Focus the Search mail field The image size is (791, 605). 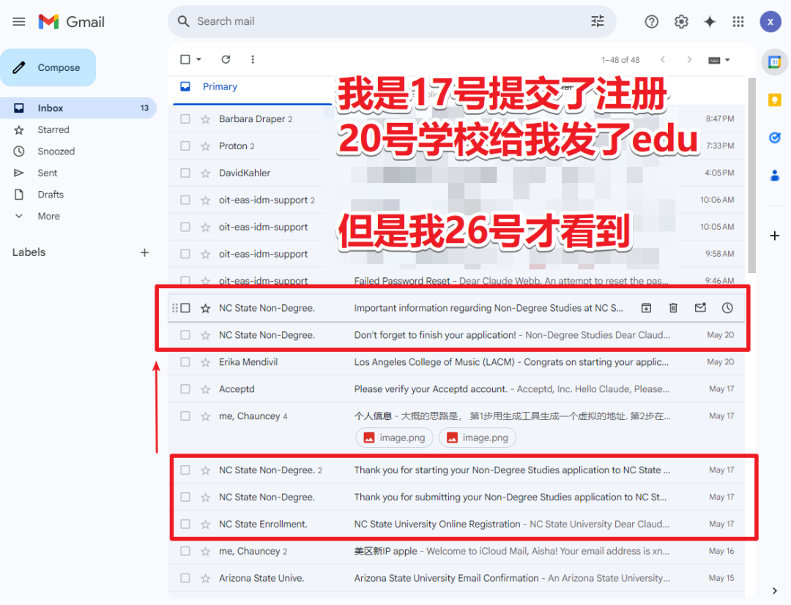(391, 21)
